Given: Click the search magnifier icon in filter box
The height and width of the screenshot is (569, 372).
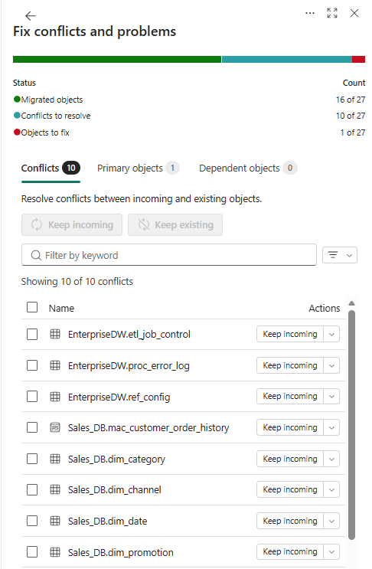Looking at the screenshot, I should point(36,256).
